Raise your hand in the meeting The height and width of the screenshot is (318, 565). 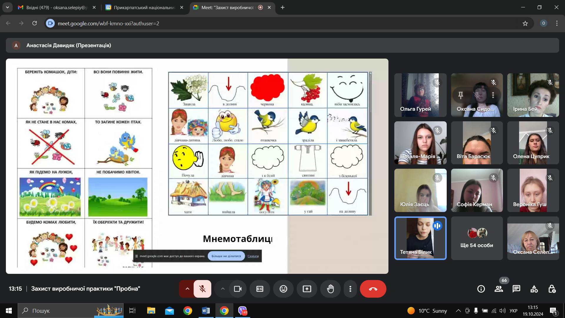pos(330,289)
